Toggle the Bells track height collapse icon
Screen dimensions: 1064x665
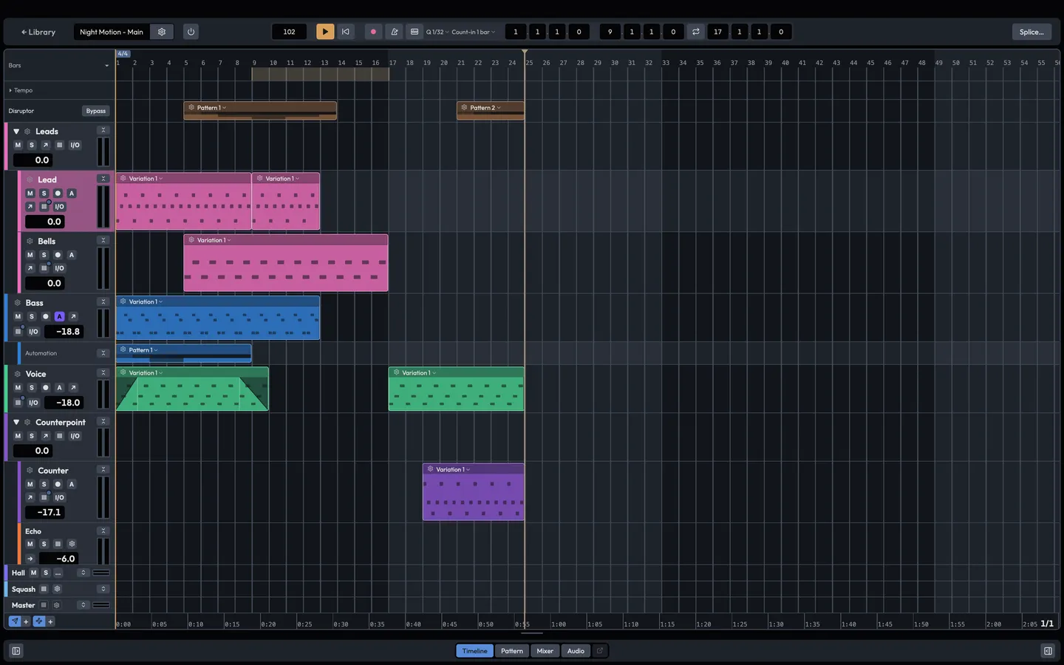coord(103,240)
